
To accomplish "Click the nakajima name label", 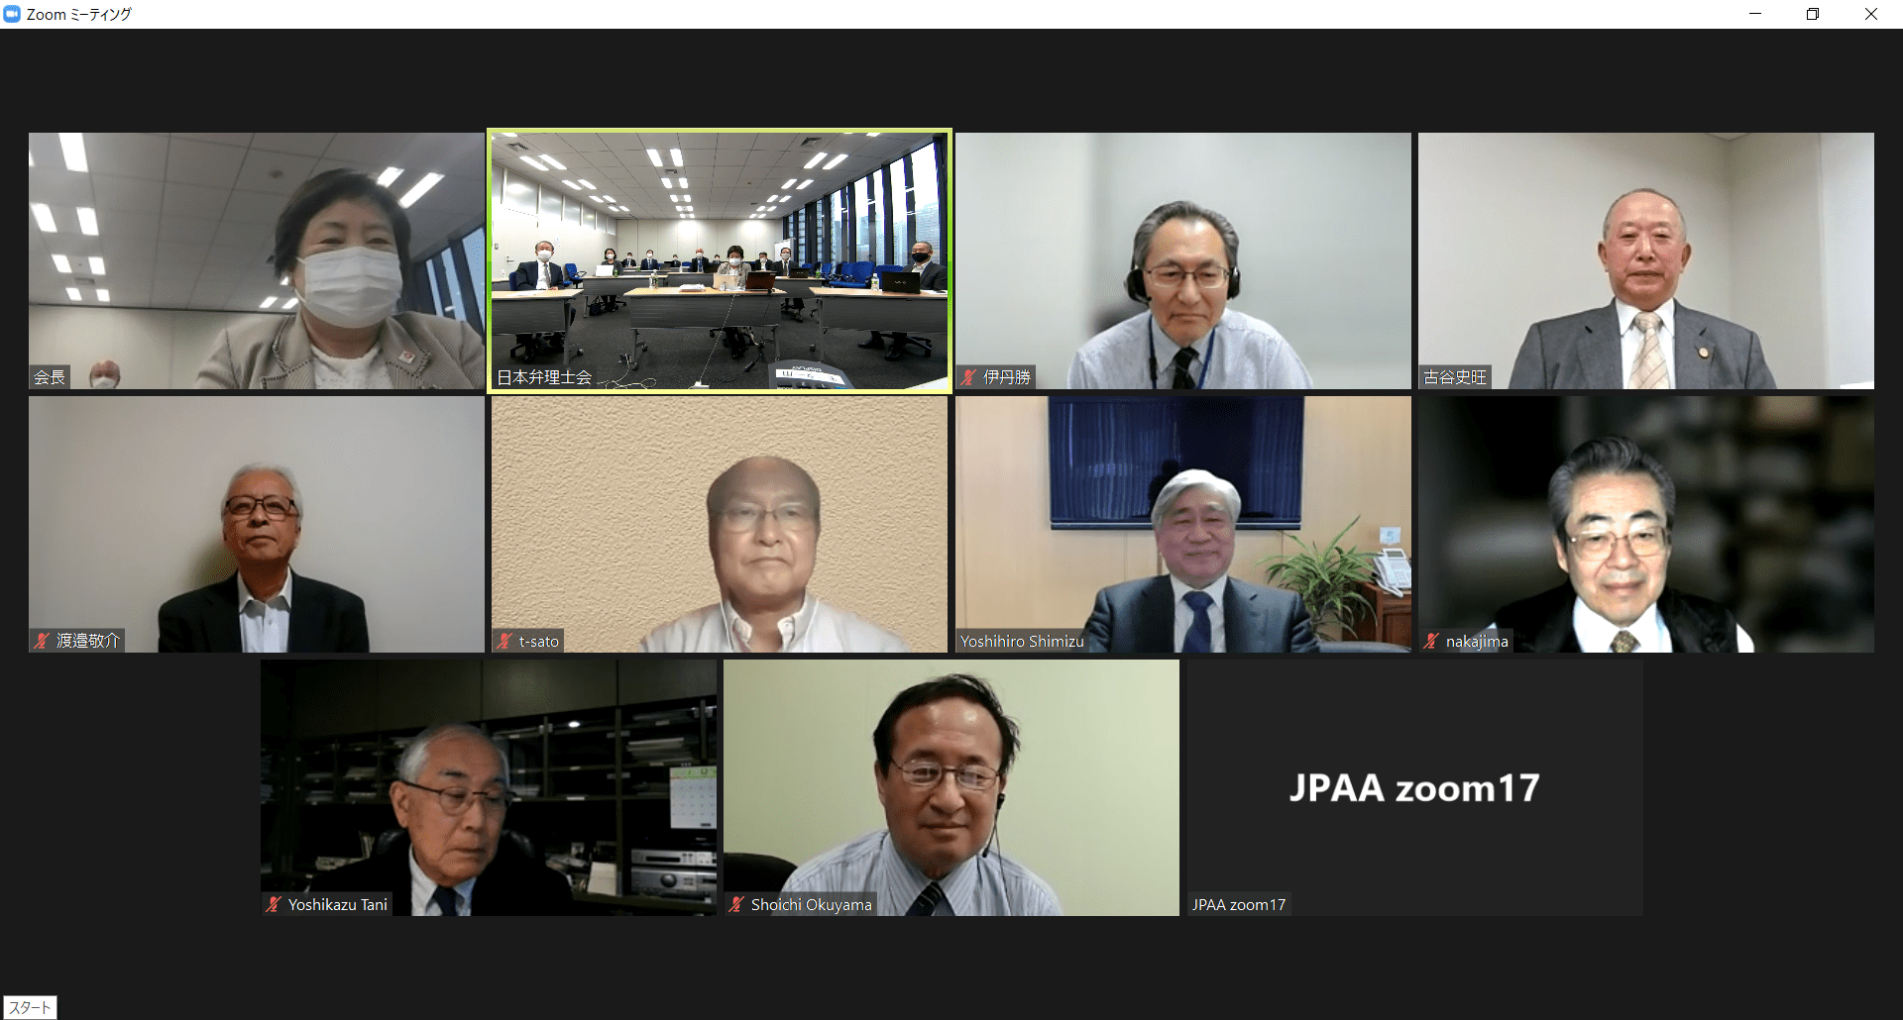I will point(1476,641).
